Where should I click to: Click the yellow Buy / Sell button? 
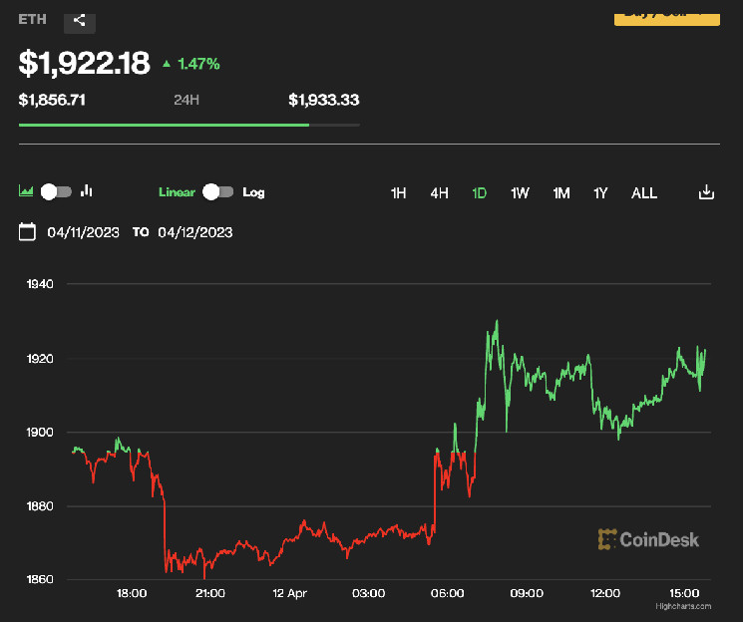click(x=666, y=14)
